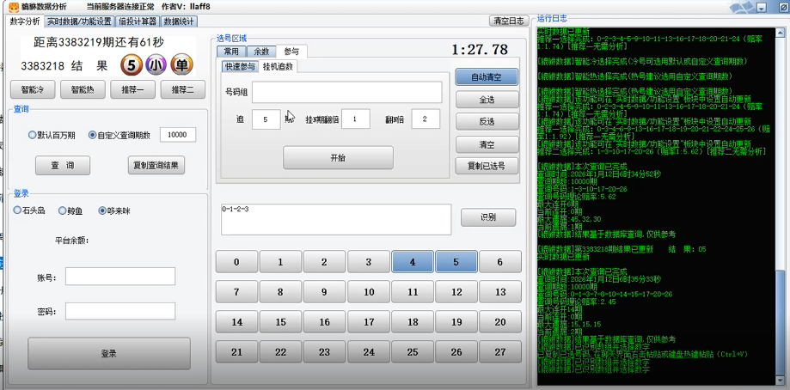Choose the 石头岛 platform radio button
This screenshot has width=790, height=390.
(x=18, y=210)
